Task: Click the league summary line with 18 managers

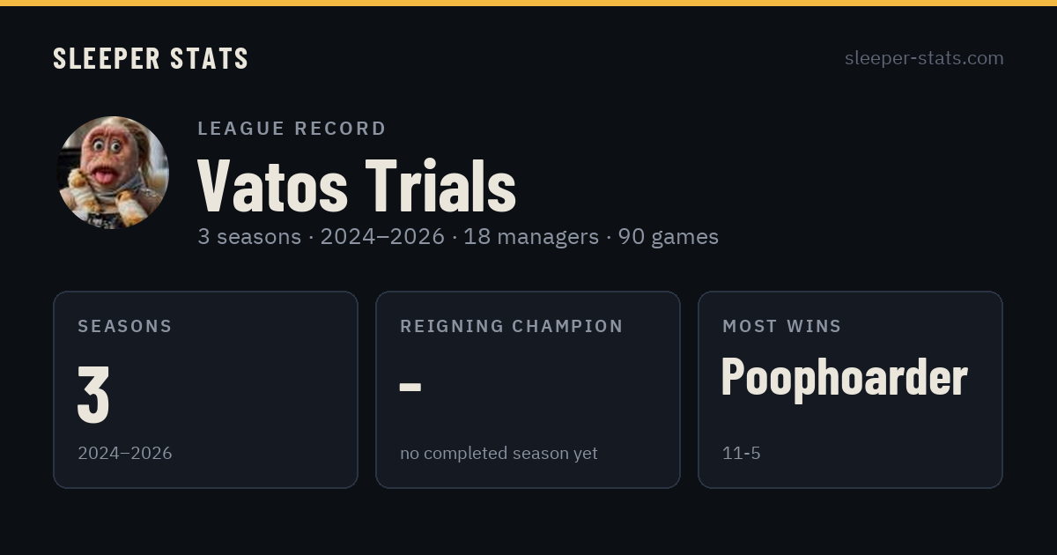Action: pos(458,236)
